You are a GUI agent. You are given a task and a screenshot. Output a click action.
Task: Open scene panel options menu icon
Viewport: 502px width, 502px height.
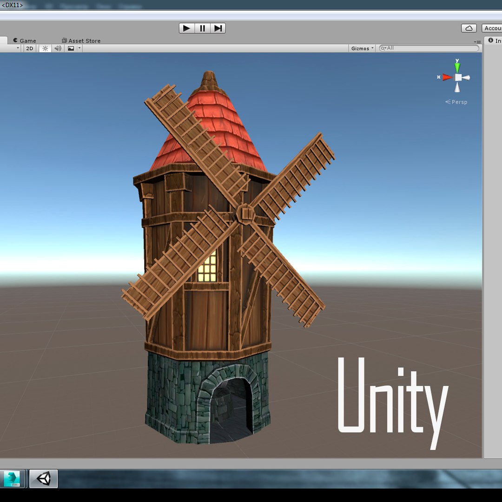point(477,42)
